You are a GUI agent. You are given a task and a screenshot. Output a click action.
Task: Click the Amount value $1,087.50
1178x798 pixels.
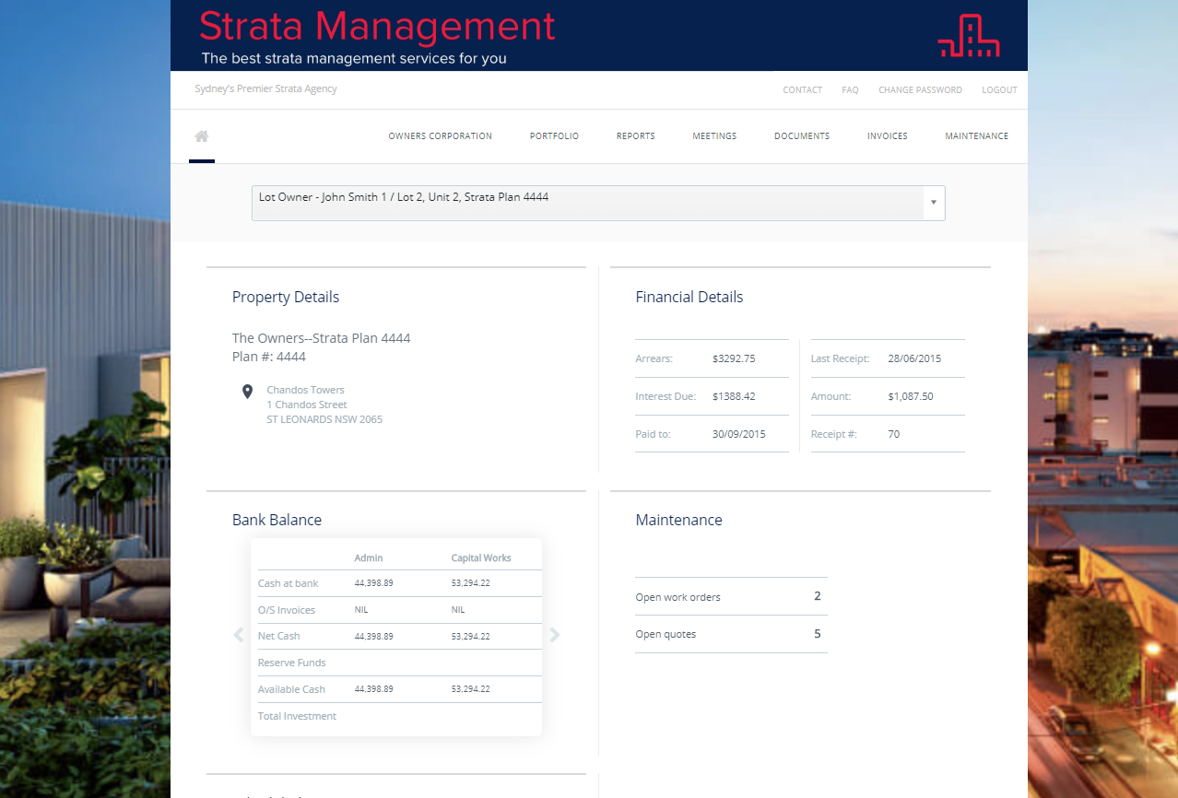[911, 396]
